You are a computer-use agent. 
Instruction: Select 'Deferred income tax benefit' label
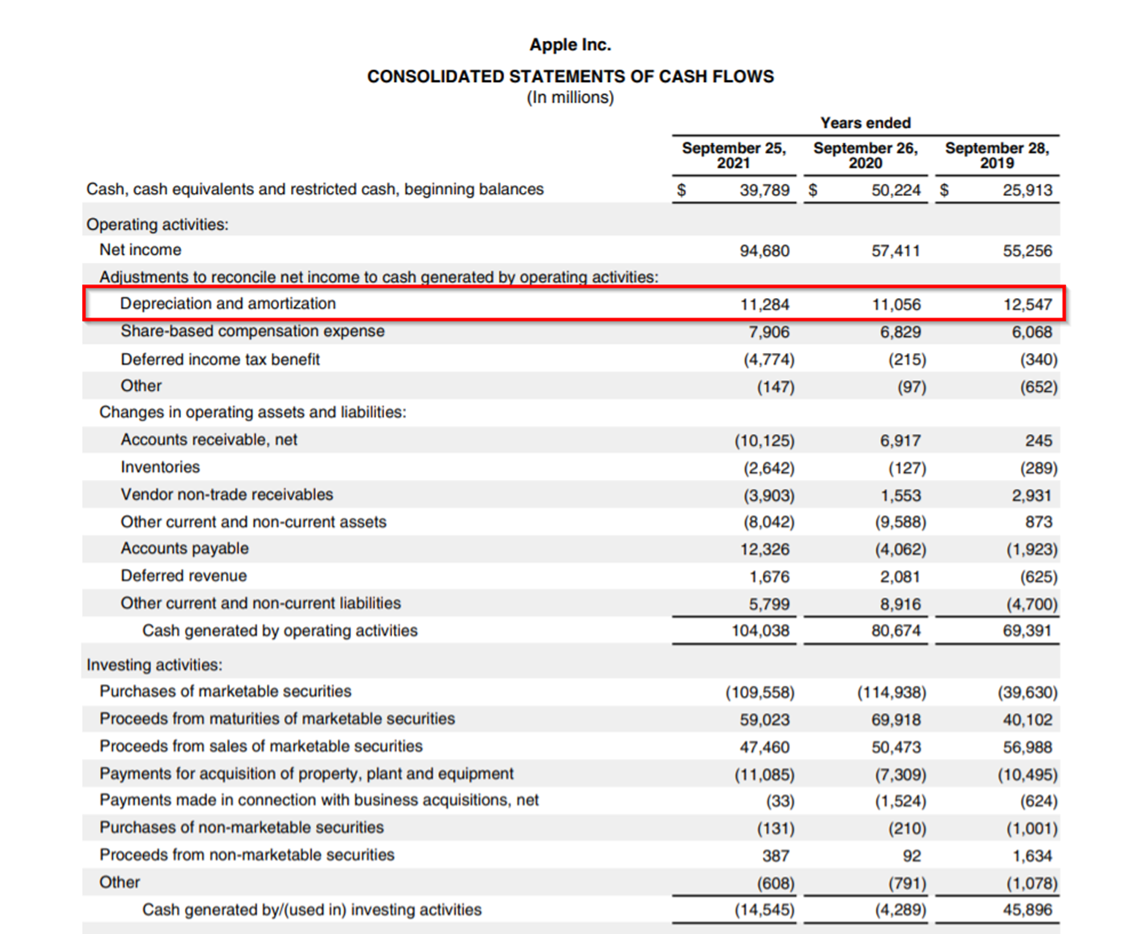(220, 359)
